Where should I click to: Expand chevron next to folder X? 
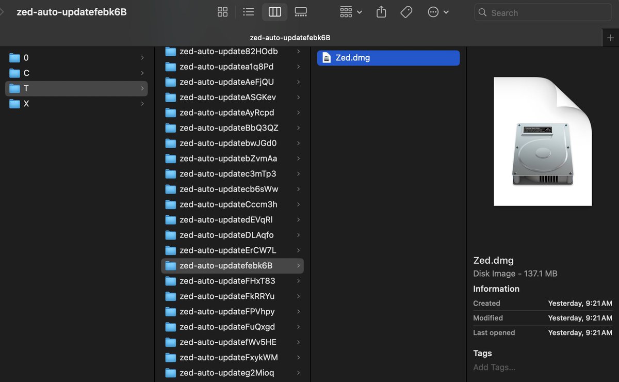pyautogui.click(x=142, y=104)
